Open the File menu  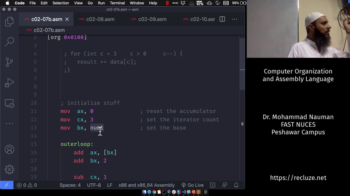(x=33, y=3)
